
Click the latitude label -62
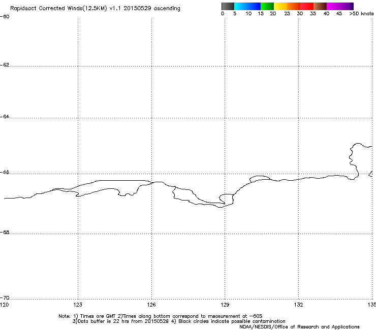(x=5, y=65)
